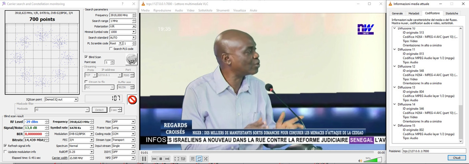Collapse Diffusione 12 tree node
This screenshot has height=164, width=469.
tap(395, 66)
